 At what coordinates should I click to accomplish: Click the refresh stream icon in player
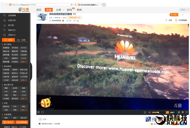pyautogui.click(x=42, y=112)
